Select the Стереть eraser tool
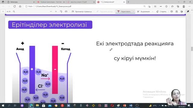 click(x=161, y=11)
